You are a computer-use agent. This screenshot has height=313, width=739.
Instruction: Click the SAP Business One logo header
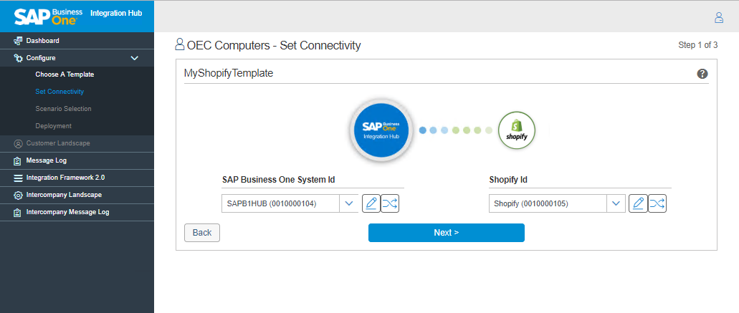[x=48, y=16]
